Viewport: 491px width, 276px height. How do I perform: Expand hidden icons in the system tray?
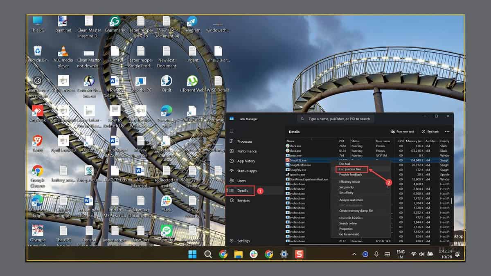click(x=355, y=254)
